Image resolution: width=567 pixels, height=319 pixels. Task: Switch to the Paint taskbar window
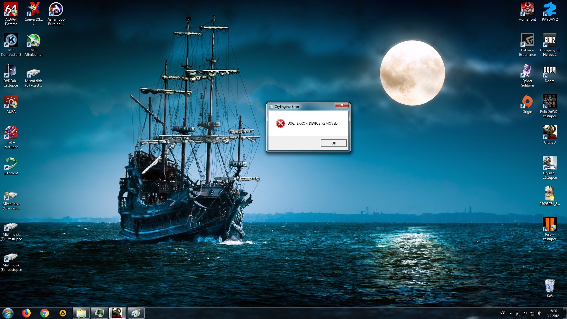pos(136,313)
